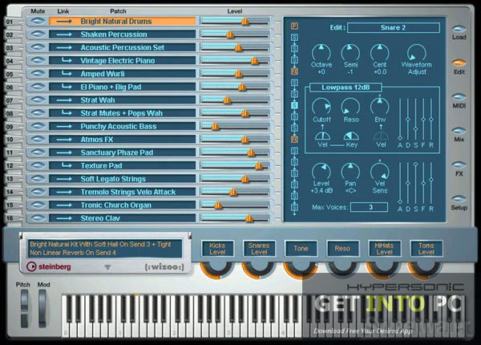
Task: Click the Toms Level hyper knob
Action: 426,269
